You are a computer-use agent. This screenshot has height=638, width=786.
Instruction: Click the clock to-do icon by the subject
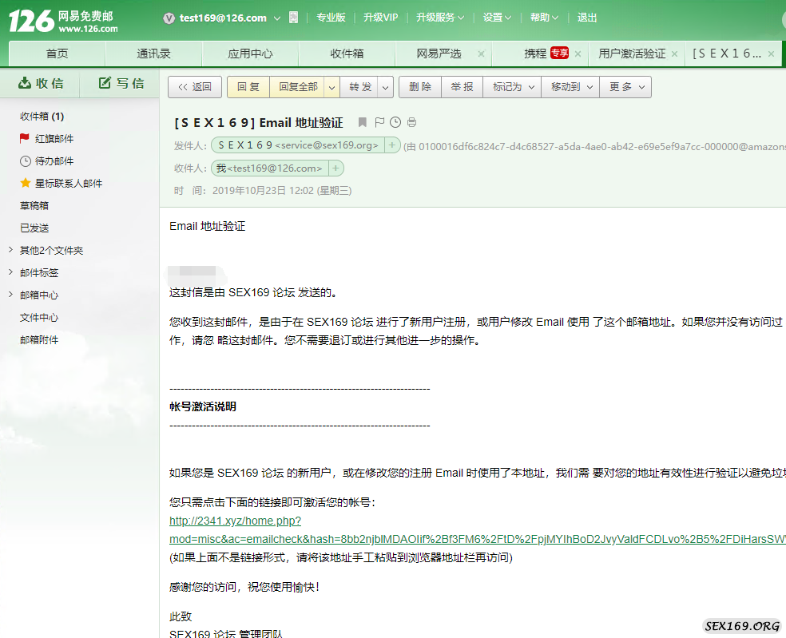(395, 122)
